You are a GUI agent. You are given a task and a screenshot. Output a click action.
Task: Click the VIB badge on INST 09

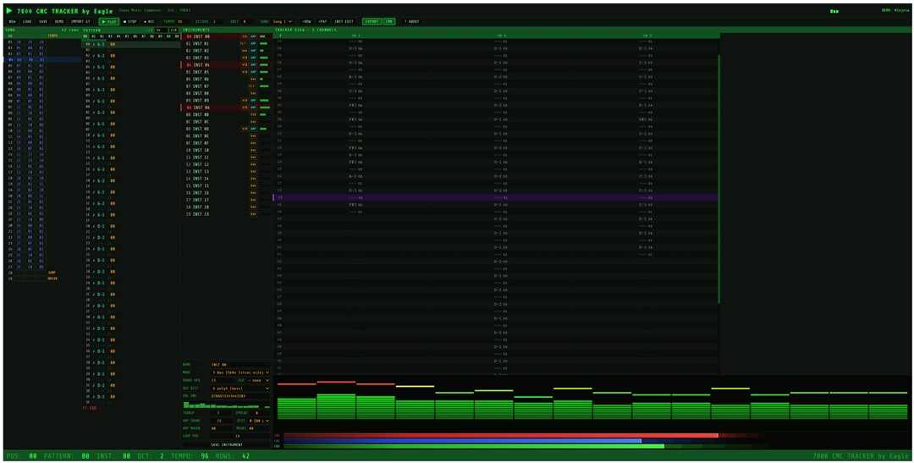pos(245,100)
